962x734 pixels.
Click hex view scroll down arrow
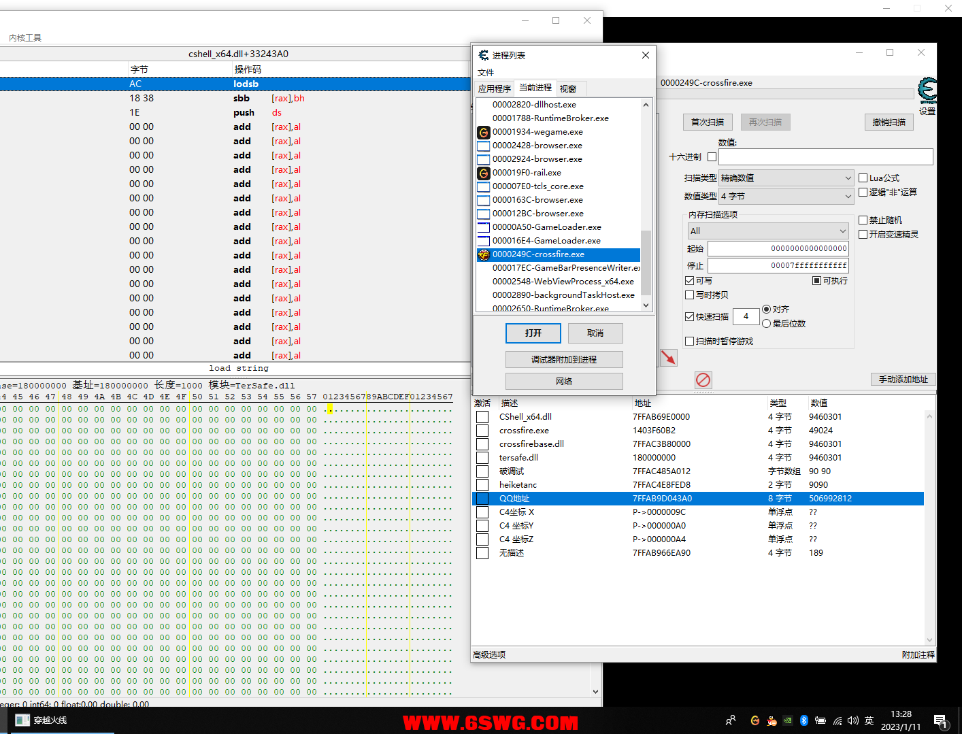click(x=596, y=692)
